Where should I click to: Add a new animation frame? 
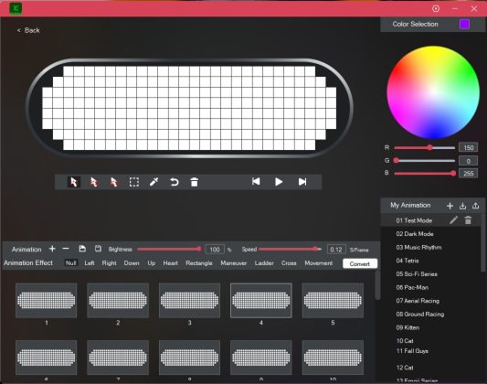point(52,249)
